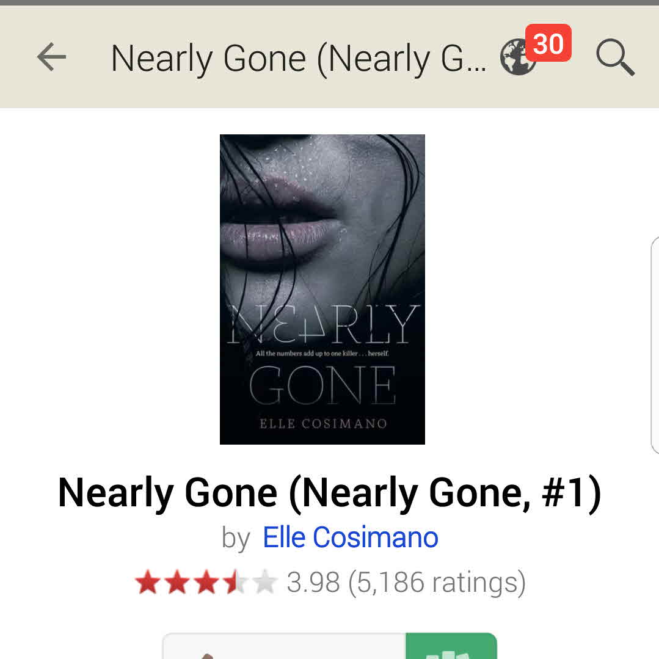Tap the 5,186 ratings count text

coord(437,583)
